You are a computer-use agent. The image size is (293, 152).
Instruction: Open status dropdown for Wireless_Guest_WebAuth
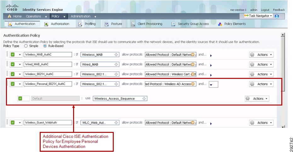point(20,123)
